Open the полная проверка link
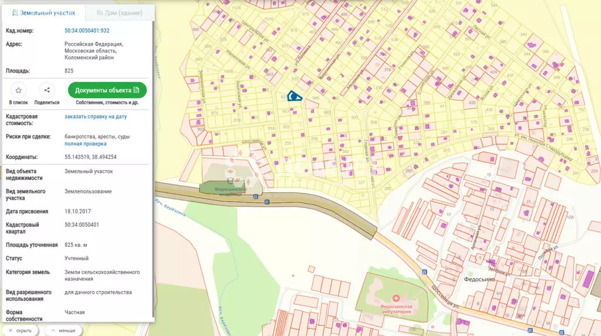Viewport: 601px width, 336px height. point(86,144)
